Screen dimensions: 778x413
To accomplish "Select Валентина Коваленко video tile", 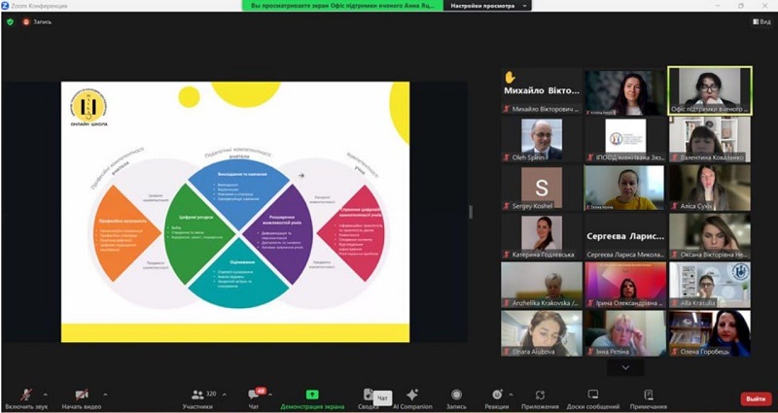I will [x=710, y=139].
